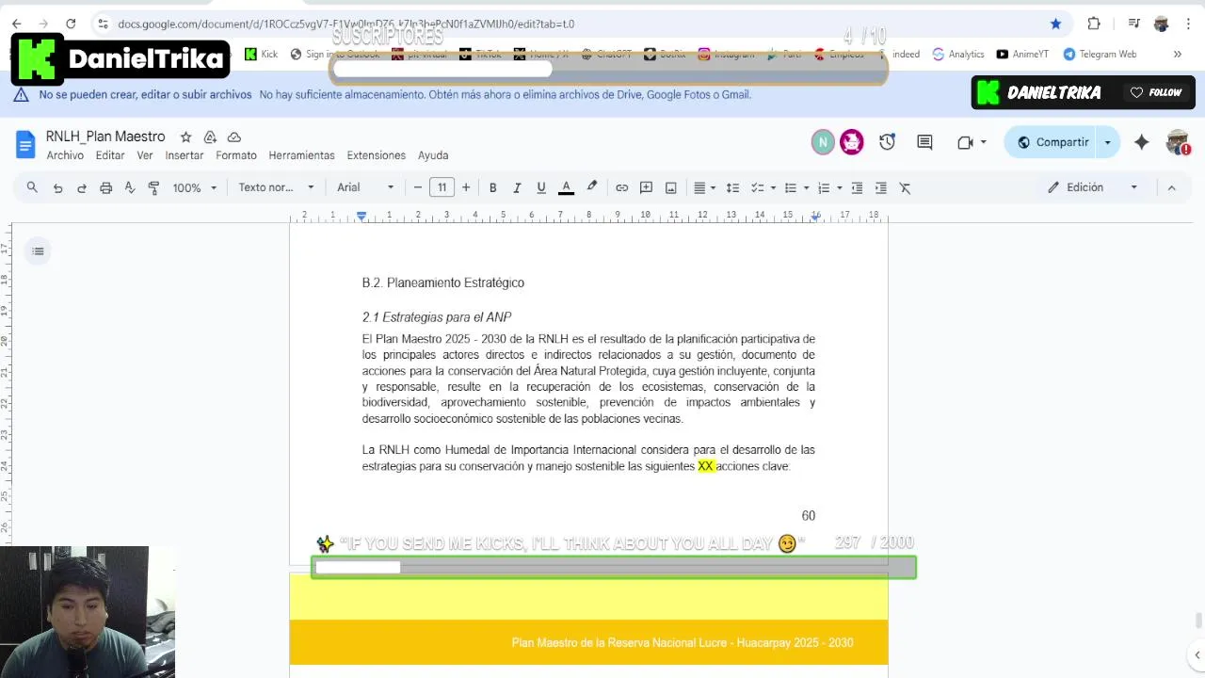The height and width of the screenshot is (678, 1205).
Task: Show the document outline tabs icon
Action: (x=38, y=251)
